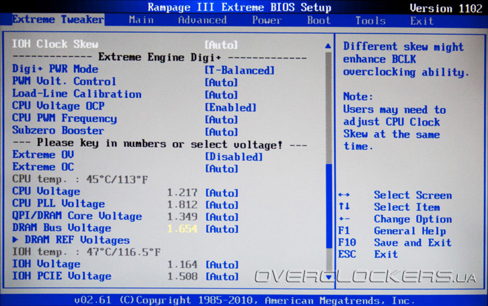Select DRAM Bus Voltage [Auto] field

click(221, 229)
